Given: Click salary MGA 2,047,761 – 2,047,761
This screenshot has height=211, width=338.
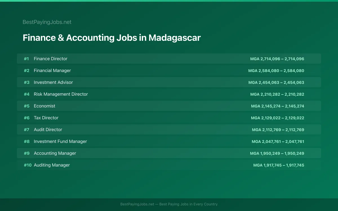Looking at the screenshot, I should [278, 142].
